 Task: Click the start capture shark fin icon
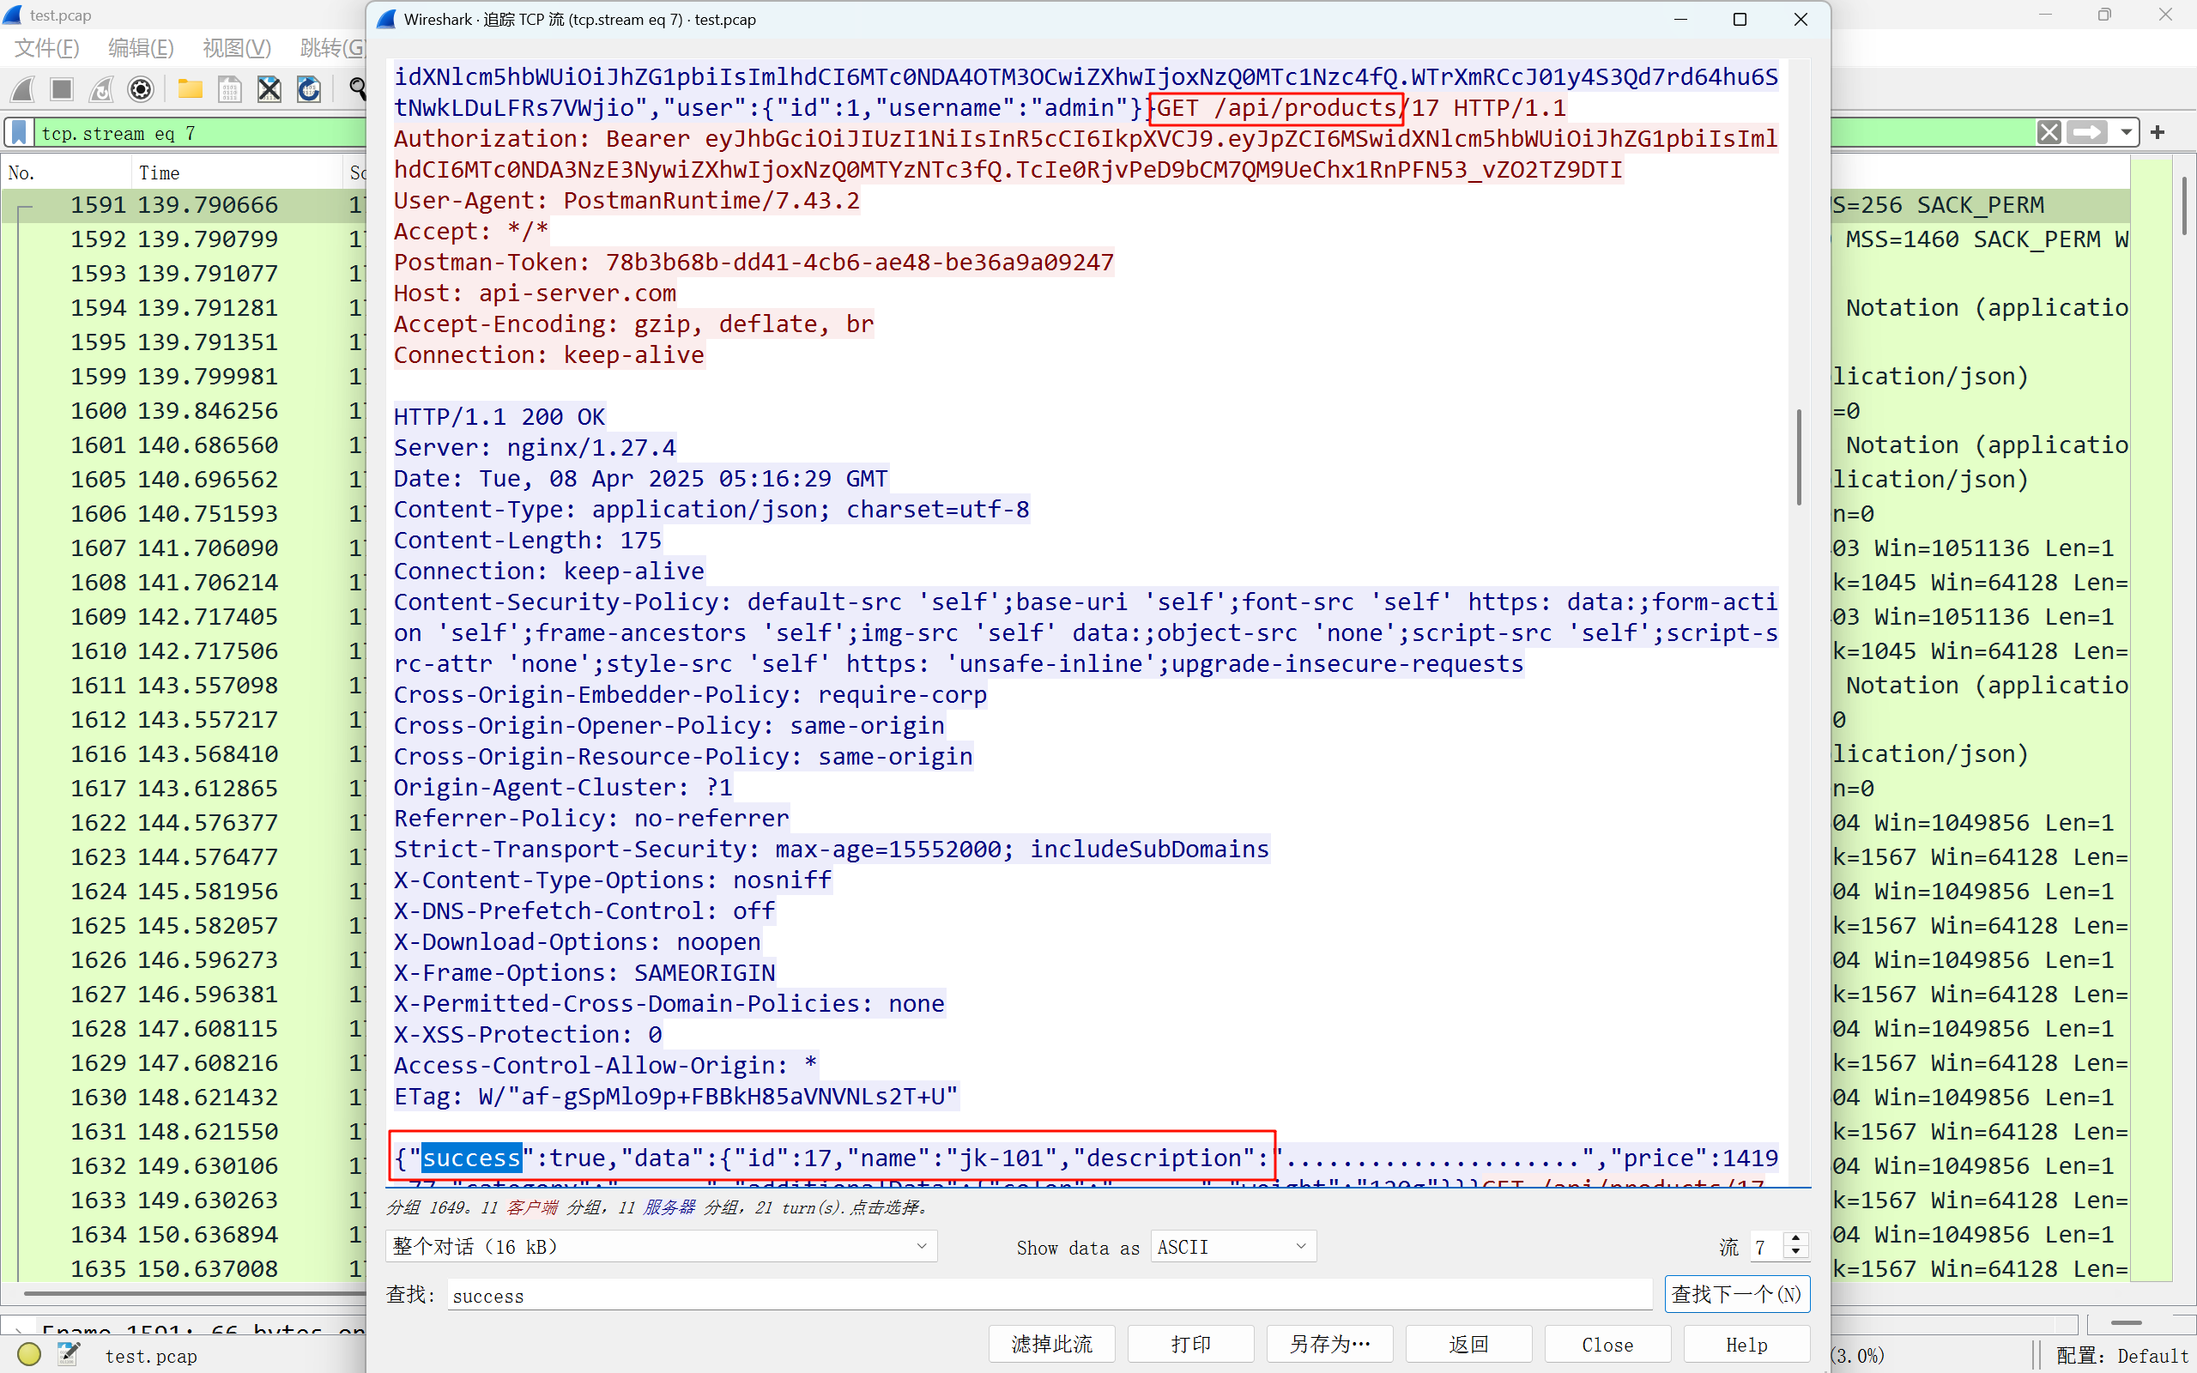[22, 89]
